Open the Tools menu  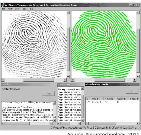pyautogui.click(x=24, y=9)
